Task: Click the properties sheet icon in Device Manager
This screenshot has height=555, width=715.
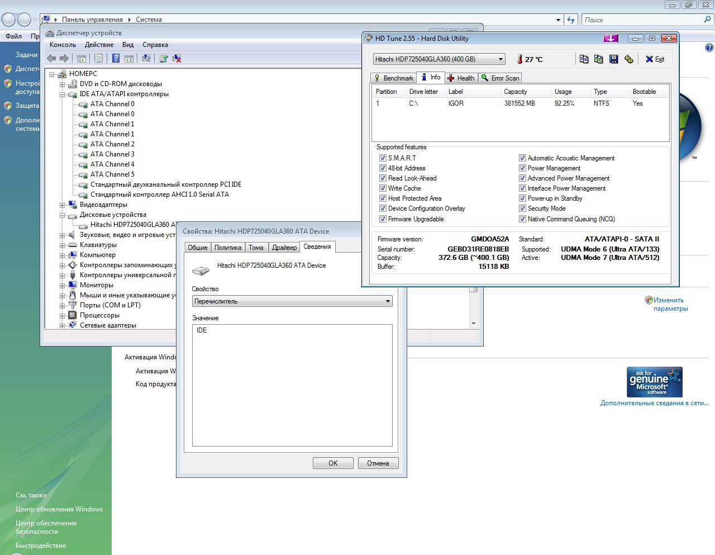Action: pyautogui.click(x=98, y=58)
